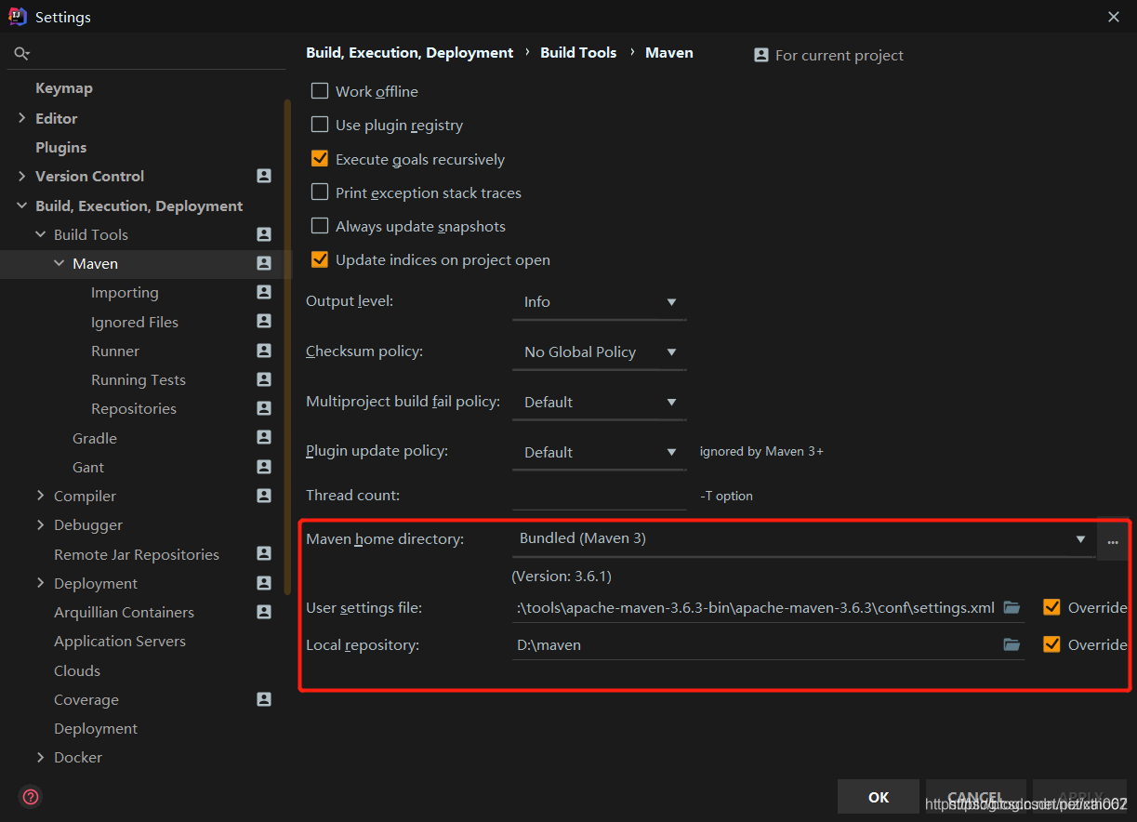Screen dimensions: 1137x822
Task: Click project-level icon beside Deployment with expander
Action: point(264,583)
